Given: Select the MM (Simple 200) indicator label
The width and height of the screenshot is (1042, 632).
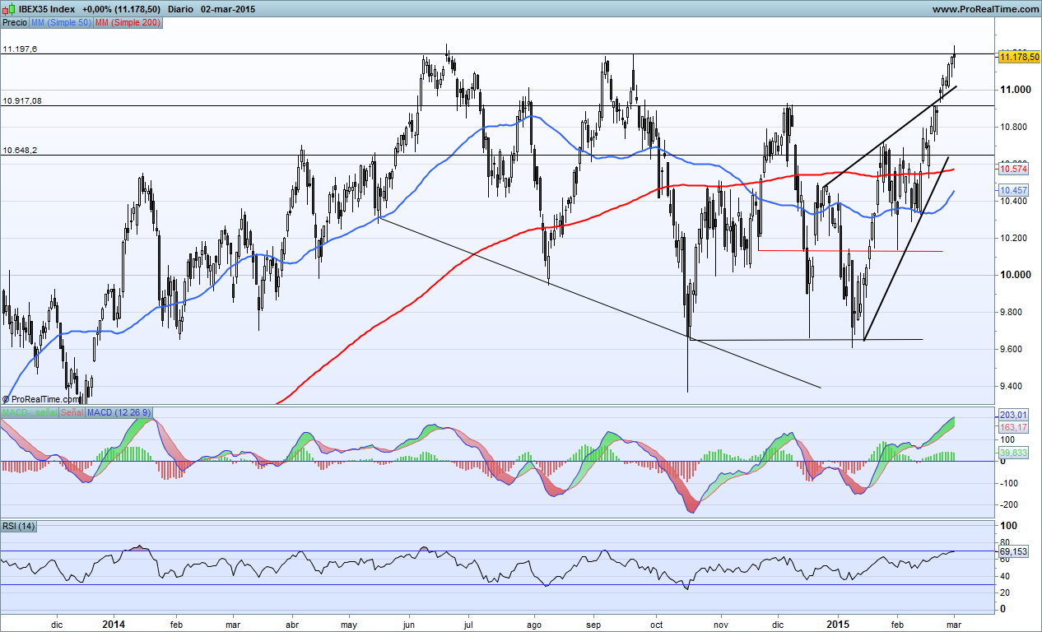Looking at the screenshot, I should point(128,23).
